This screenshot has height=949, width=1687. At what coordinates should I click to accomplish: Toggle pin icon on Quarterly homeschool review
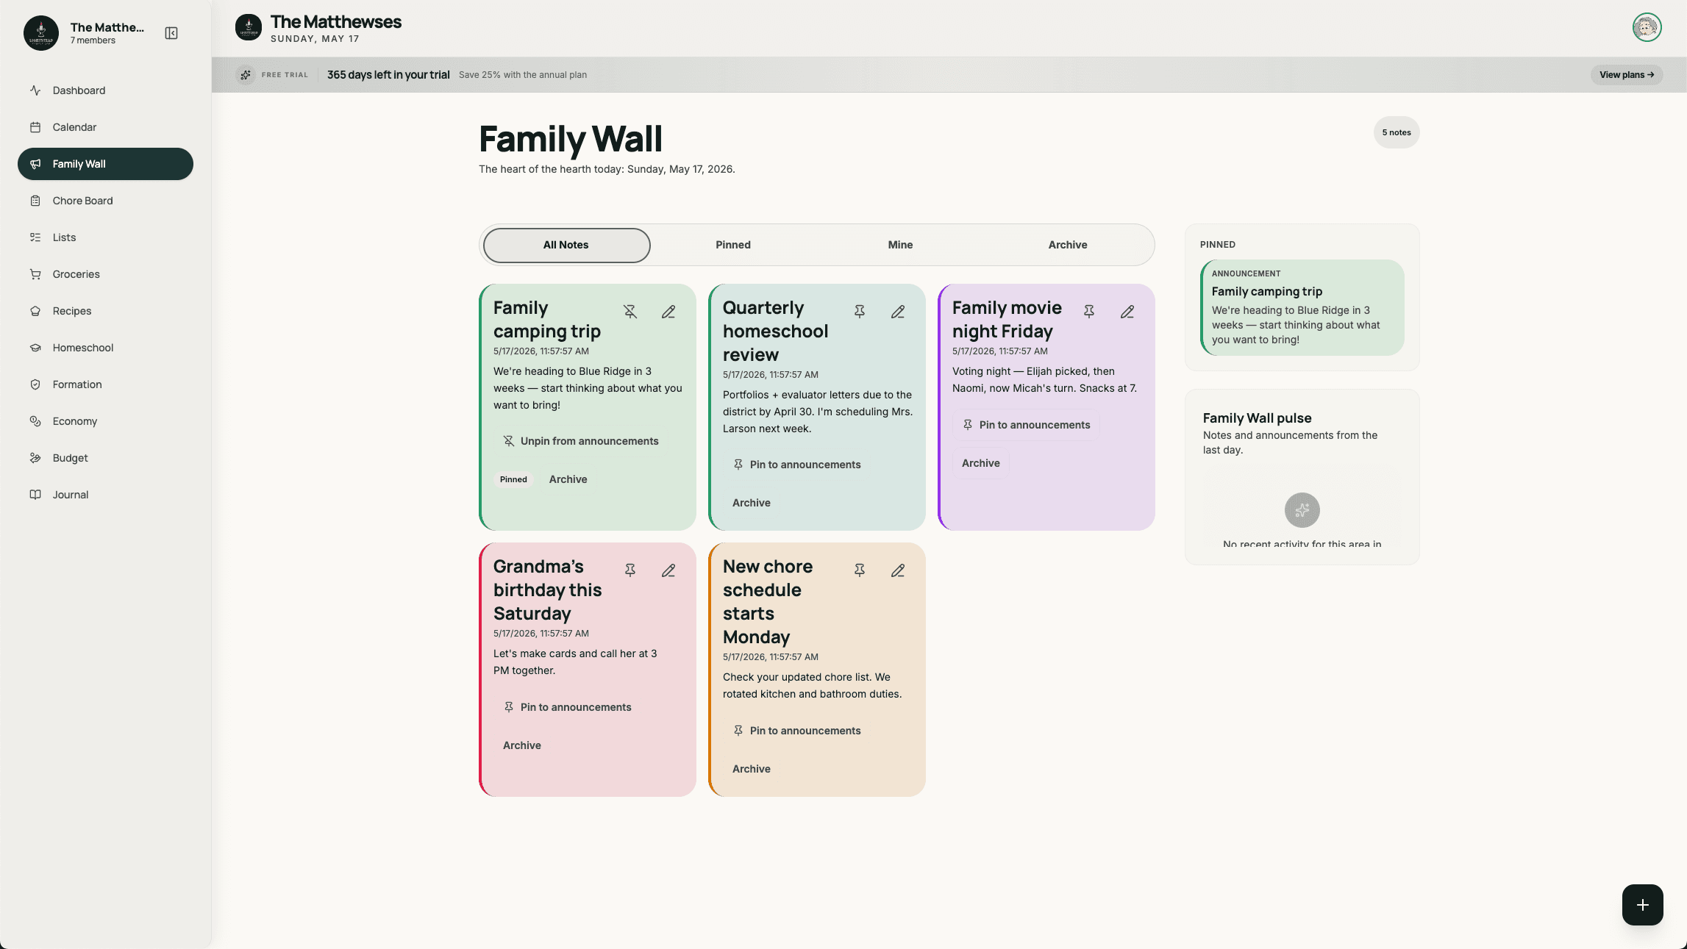click(x=860, y=312)
